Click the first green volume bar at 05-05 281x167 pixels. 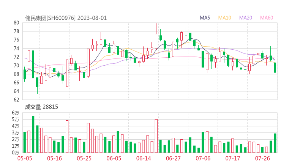tap(25, 142)
